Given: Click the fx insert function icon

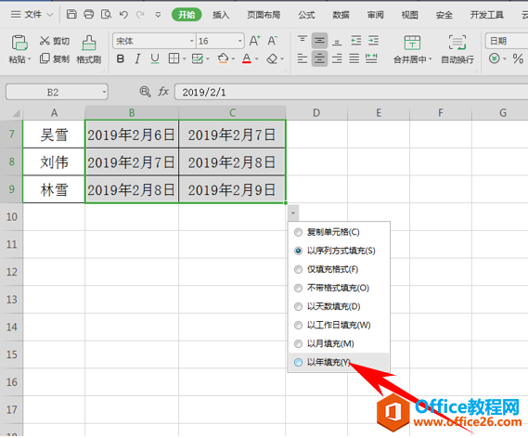Looking at the screenshot, I should [x=163, y=92].
